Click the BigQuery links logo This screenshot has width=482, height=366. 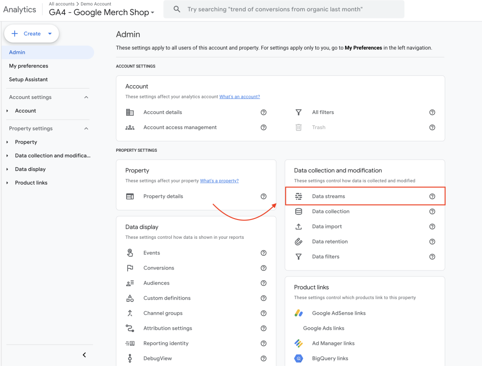click(x=298, y=358)
